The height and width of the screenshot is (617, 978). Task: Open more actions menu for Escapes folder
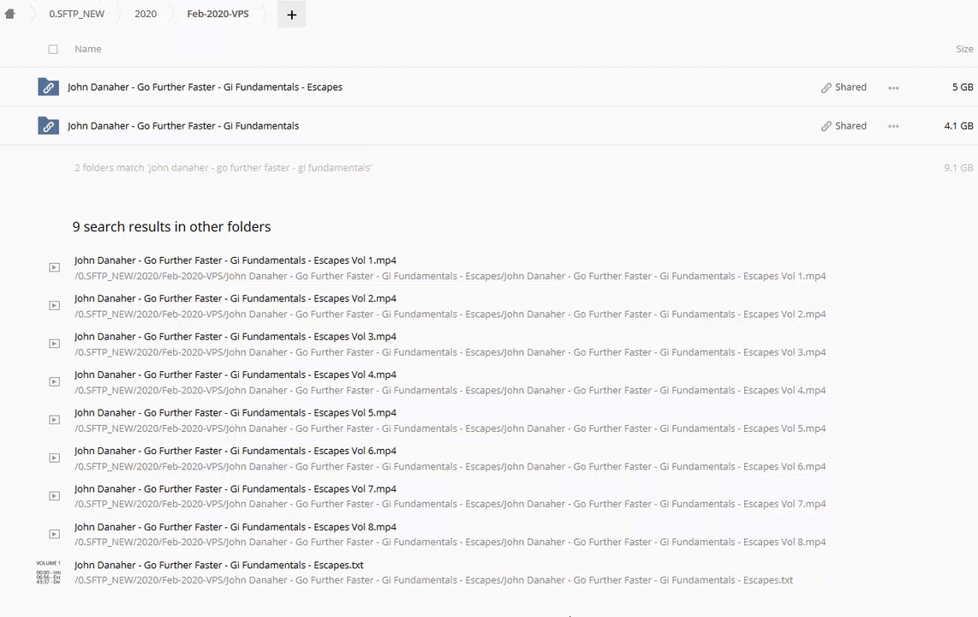[893, 87]
